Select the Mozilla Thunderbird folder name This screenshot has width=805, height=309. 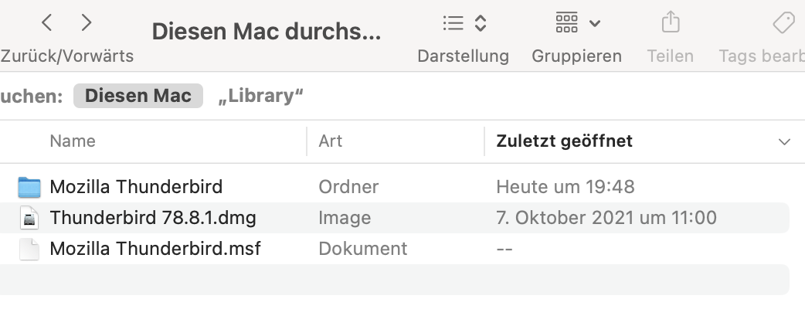tap(136, 186)
